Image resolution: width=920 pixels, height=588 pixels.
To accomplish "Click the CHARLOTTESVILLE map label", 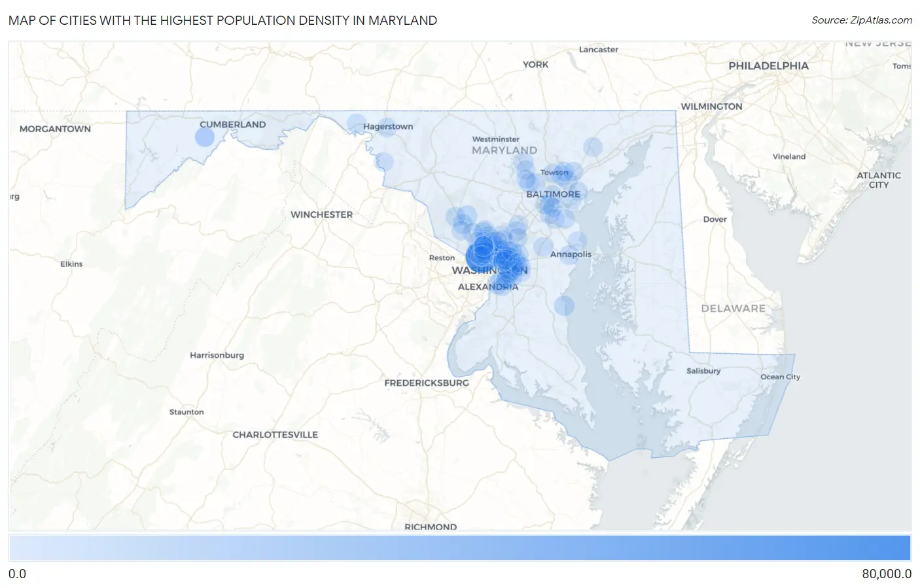I will click(275, 435).
